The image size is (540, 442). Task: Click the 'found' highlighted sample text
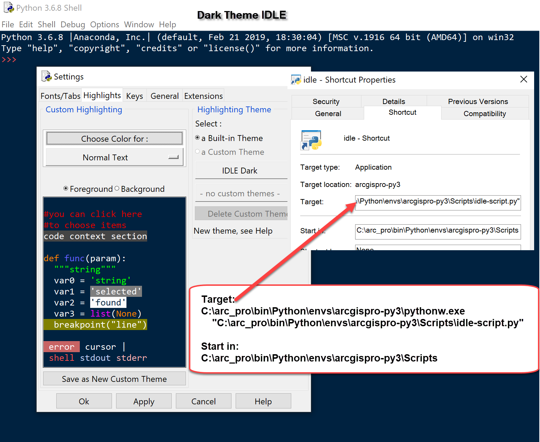[108, 302]
